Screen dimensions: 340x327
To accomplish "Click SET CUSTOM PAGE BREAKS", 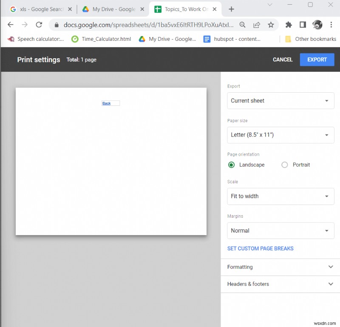I will [x=260, y=248].
